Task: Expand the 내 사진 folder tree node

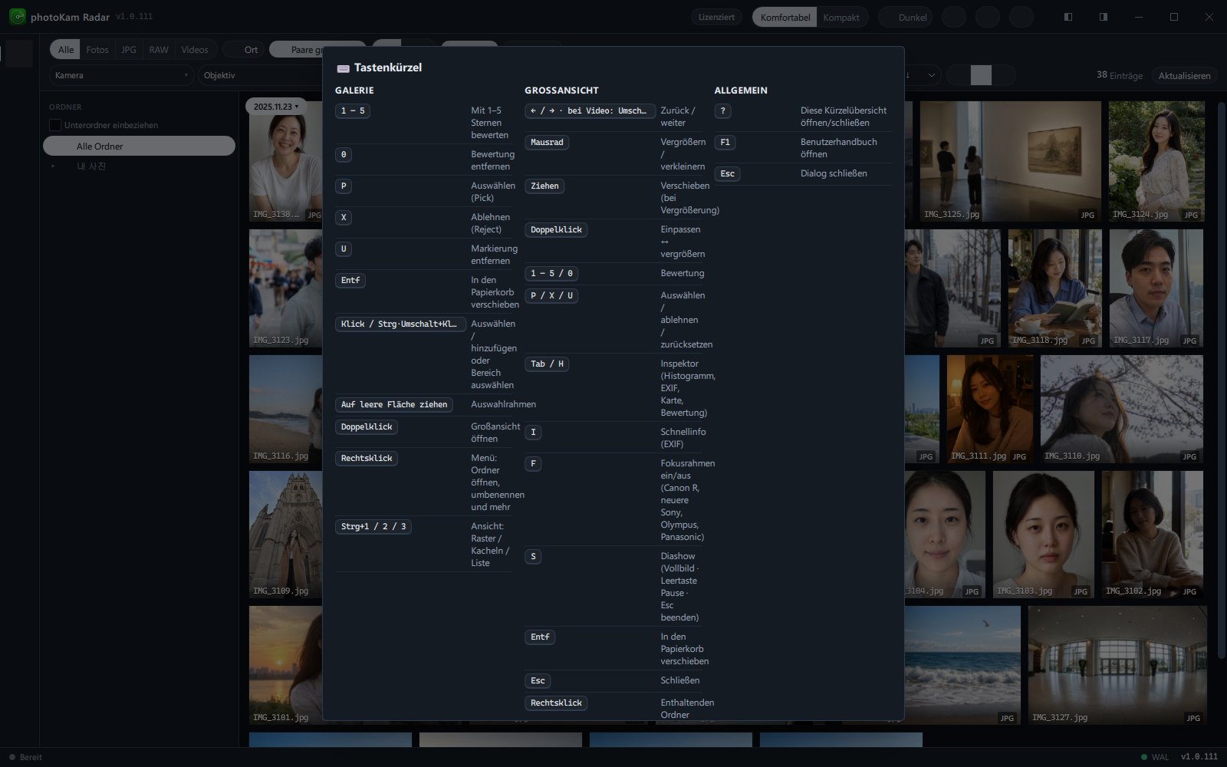Action: click(54, 166)
